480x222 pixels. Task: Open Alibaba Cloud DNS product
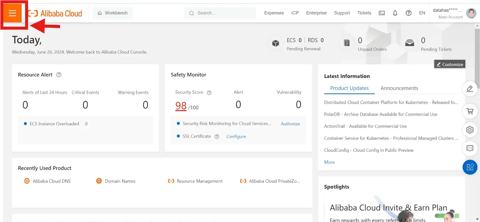click(x=52, y=181)
